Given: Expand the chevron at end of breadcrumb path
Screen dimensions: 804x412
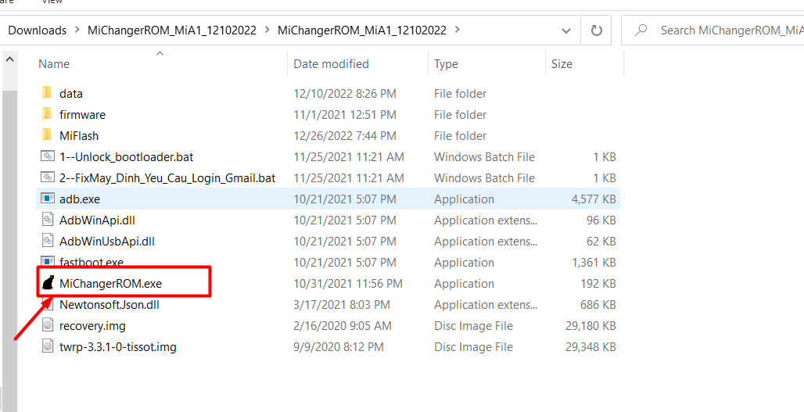Looking at the screenshot, I should (x=458, y=30).
